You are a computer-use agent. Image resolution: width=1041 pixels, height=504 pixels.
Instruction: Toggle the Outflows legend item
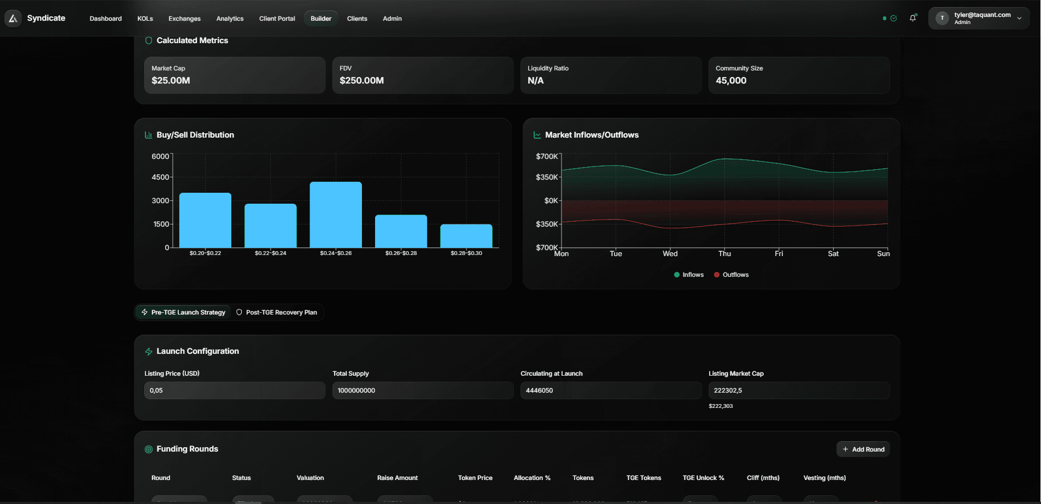[x=731, y=275]
